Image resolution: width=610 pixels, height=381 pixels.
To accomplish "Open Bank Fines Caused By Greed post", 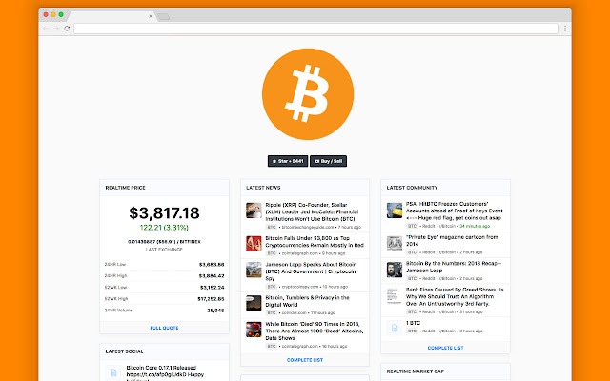I will click(x=455, y=296).
